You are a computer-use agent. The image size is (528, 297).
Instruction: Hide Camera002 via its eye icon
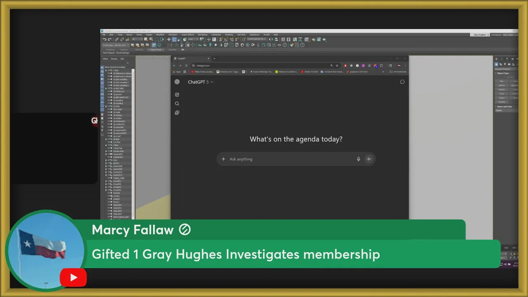pos(108,154)
